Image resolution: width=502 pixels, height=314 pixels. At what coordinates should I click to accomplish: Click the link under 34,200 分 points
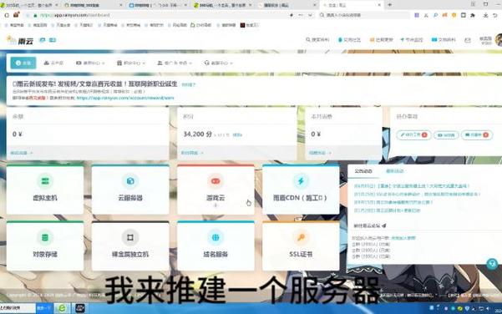tap(192, 153)
